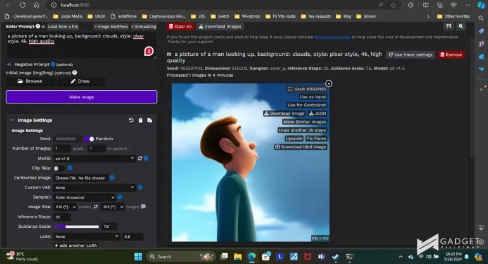Click the Make Image button
The width and height of the screenshot is (488, 264).
click(x=81, y=97)
